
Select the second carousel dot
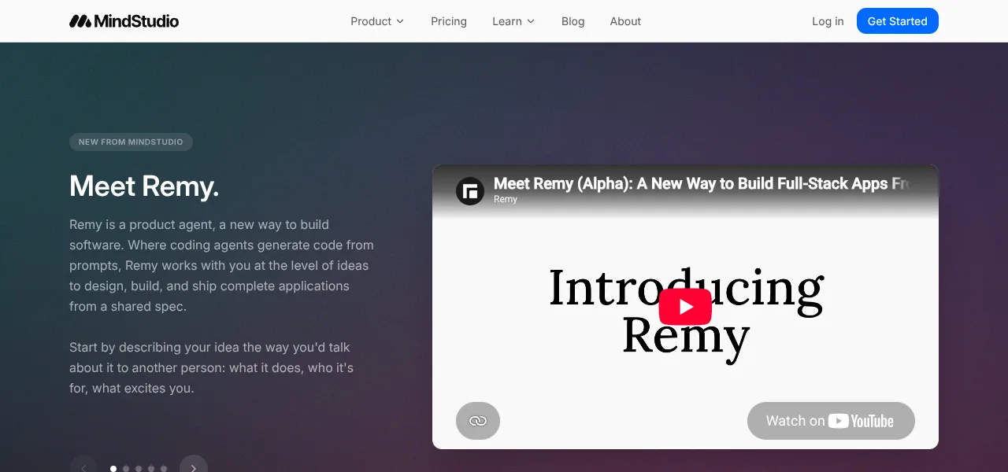(126, 469)
